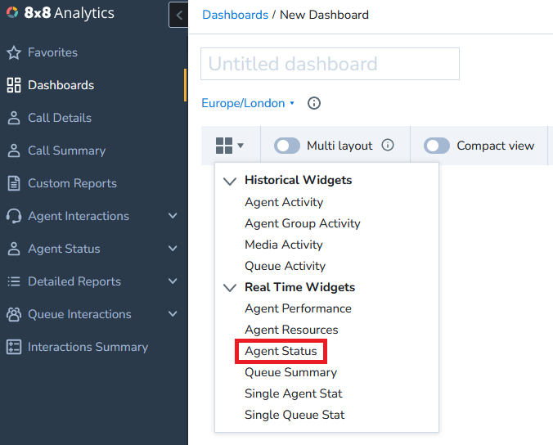
Task: Click the Compact view label
Action: (x=496, y=146)
